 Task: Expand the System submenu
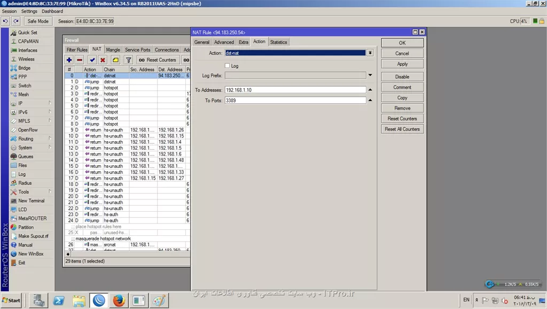pos(50,148)
